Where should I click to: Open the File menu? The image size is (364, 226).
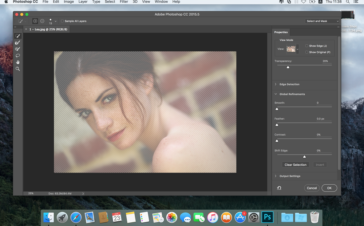coord(45,1)
